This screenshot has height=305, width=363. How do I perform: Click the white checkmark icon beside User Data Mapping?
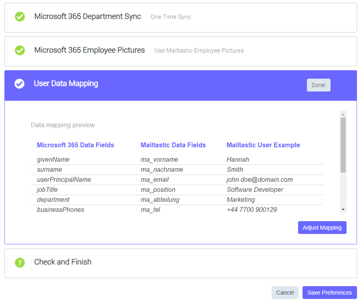tap(20, 84)
